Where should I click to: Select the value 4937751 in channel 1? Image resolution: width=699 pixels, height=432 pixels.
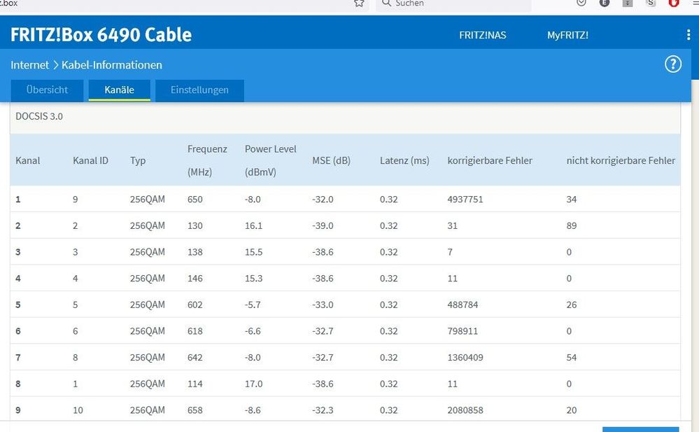(465, 200)
